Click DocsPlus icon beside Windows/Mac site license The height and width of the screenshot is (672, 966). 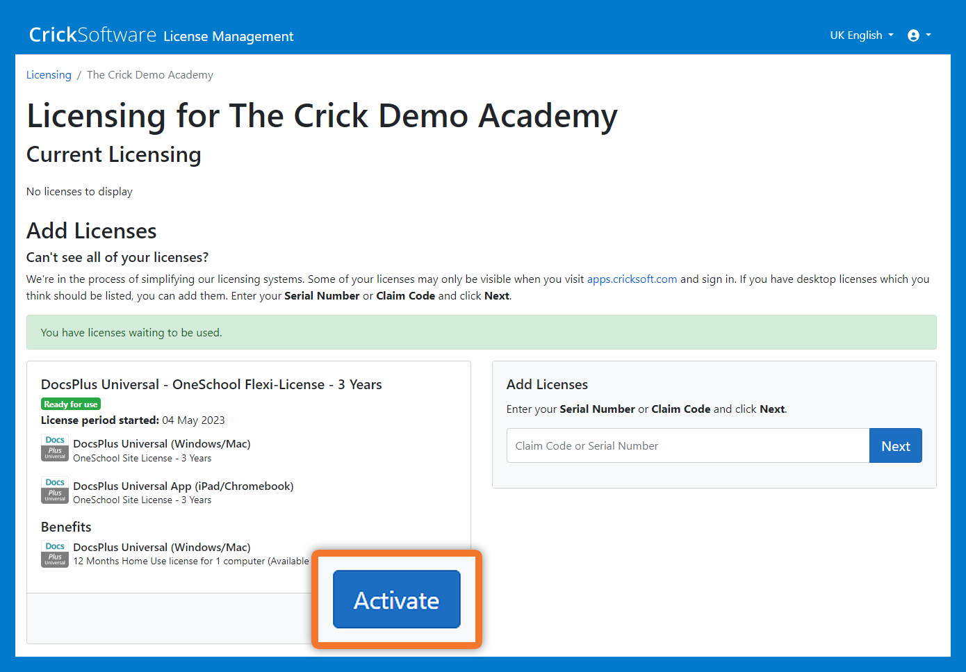pyautogui.click(x=55, y=449)
